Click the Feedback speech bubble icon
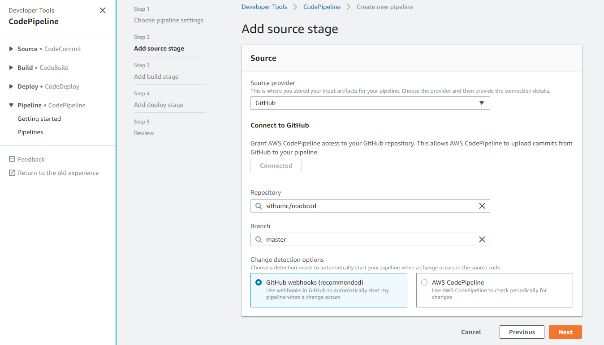The image size is (604, 345). click(12, 159)
